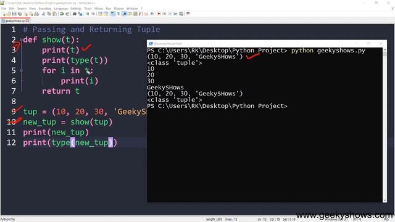395x222 pixels.
Task: Collapse the for loop fold marker on line 5
Action: click(22, 71)
